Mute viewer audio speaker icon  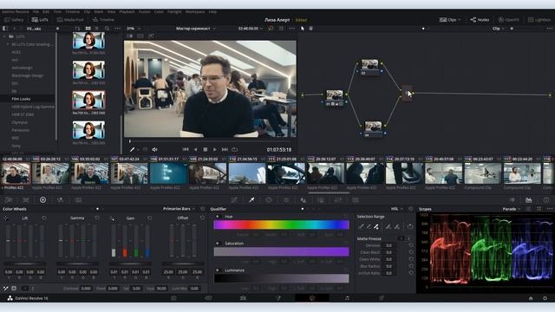pyautogui.click(x=154, y=150)
